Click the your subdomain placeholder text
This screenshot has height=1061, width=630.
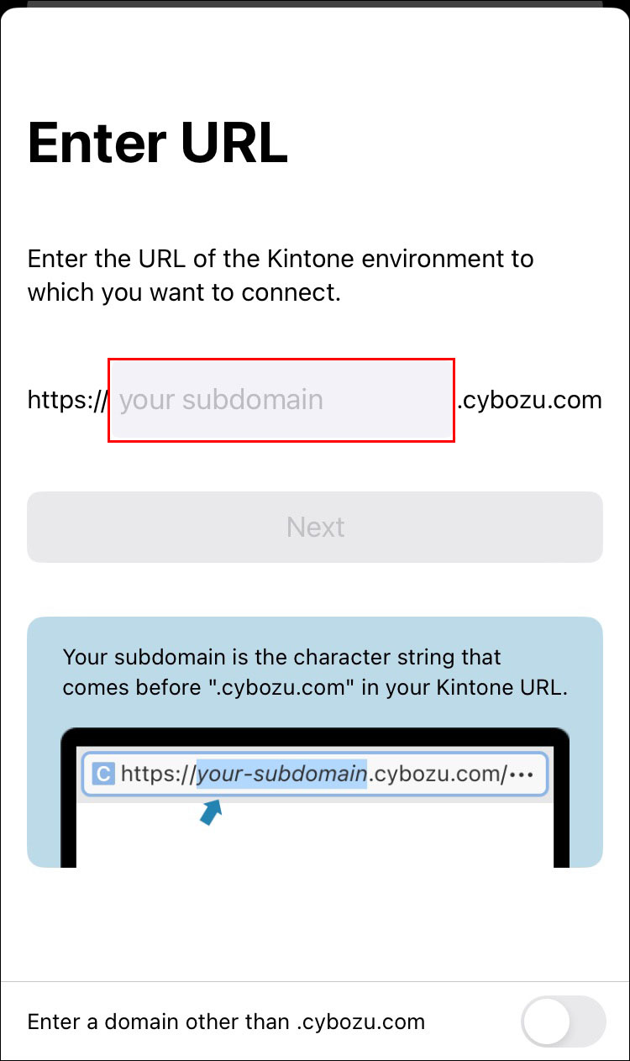tap(221, 400)
